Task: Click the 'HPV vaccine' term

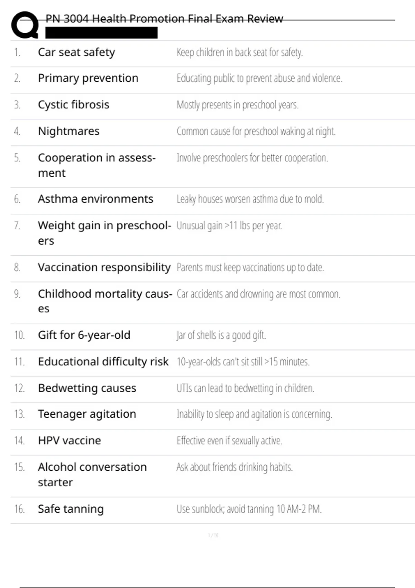Action: [x=70, y=441]
